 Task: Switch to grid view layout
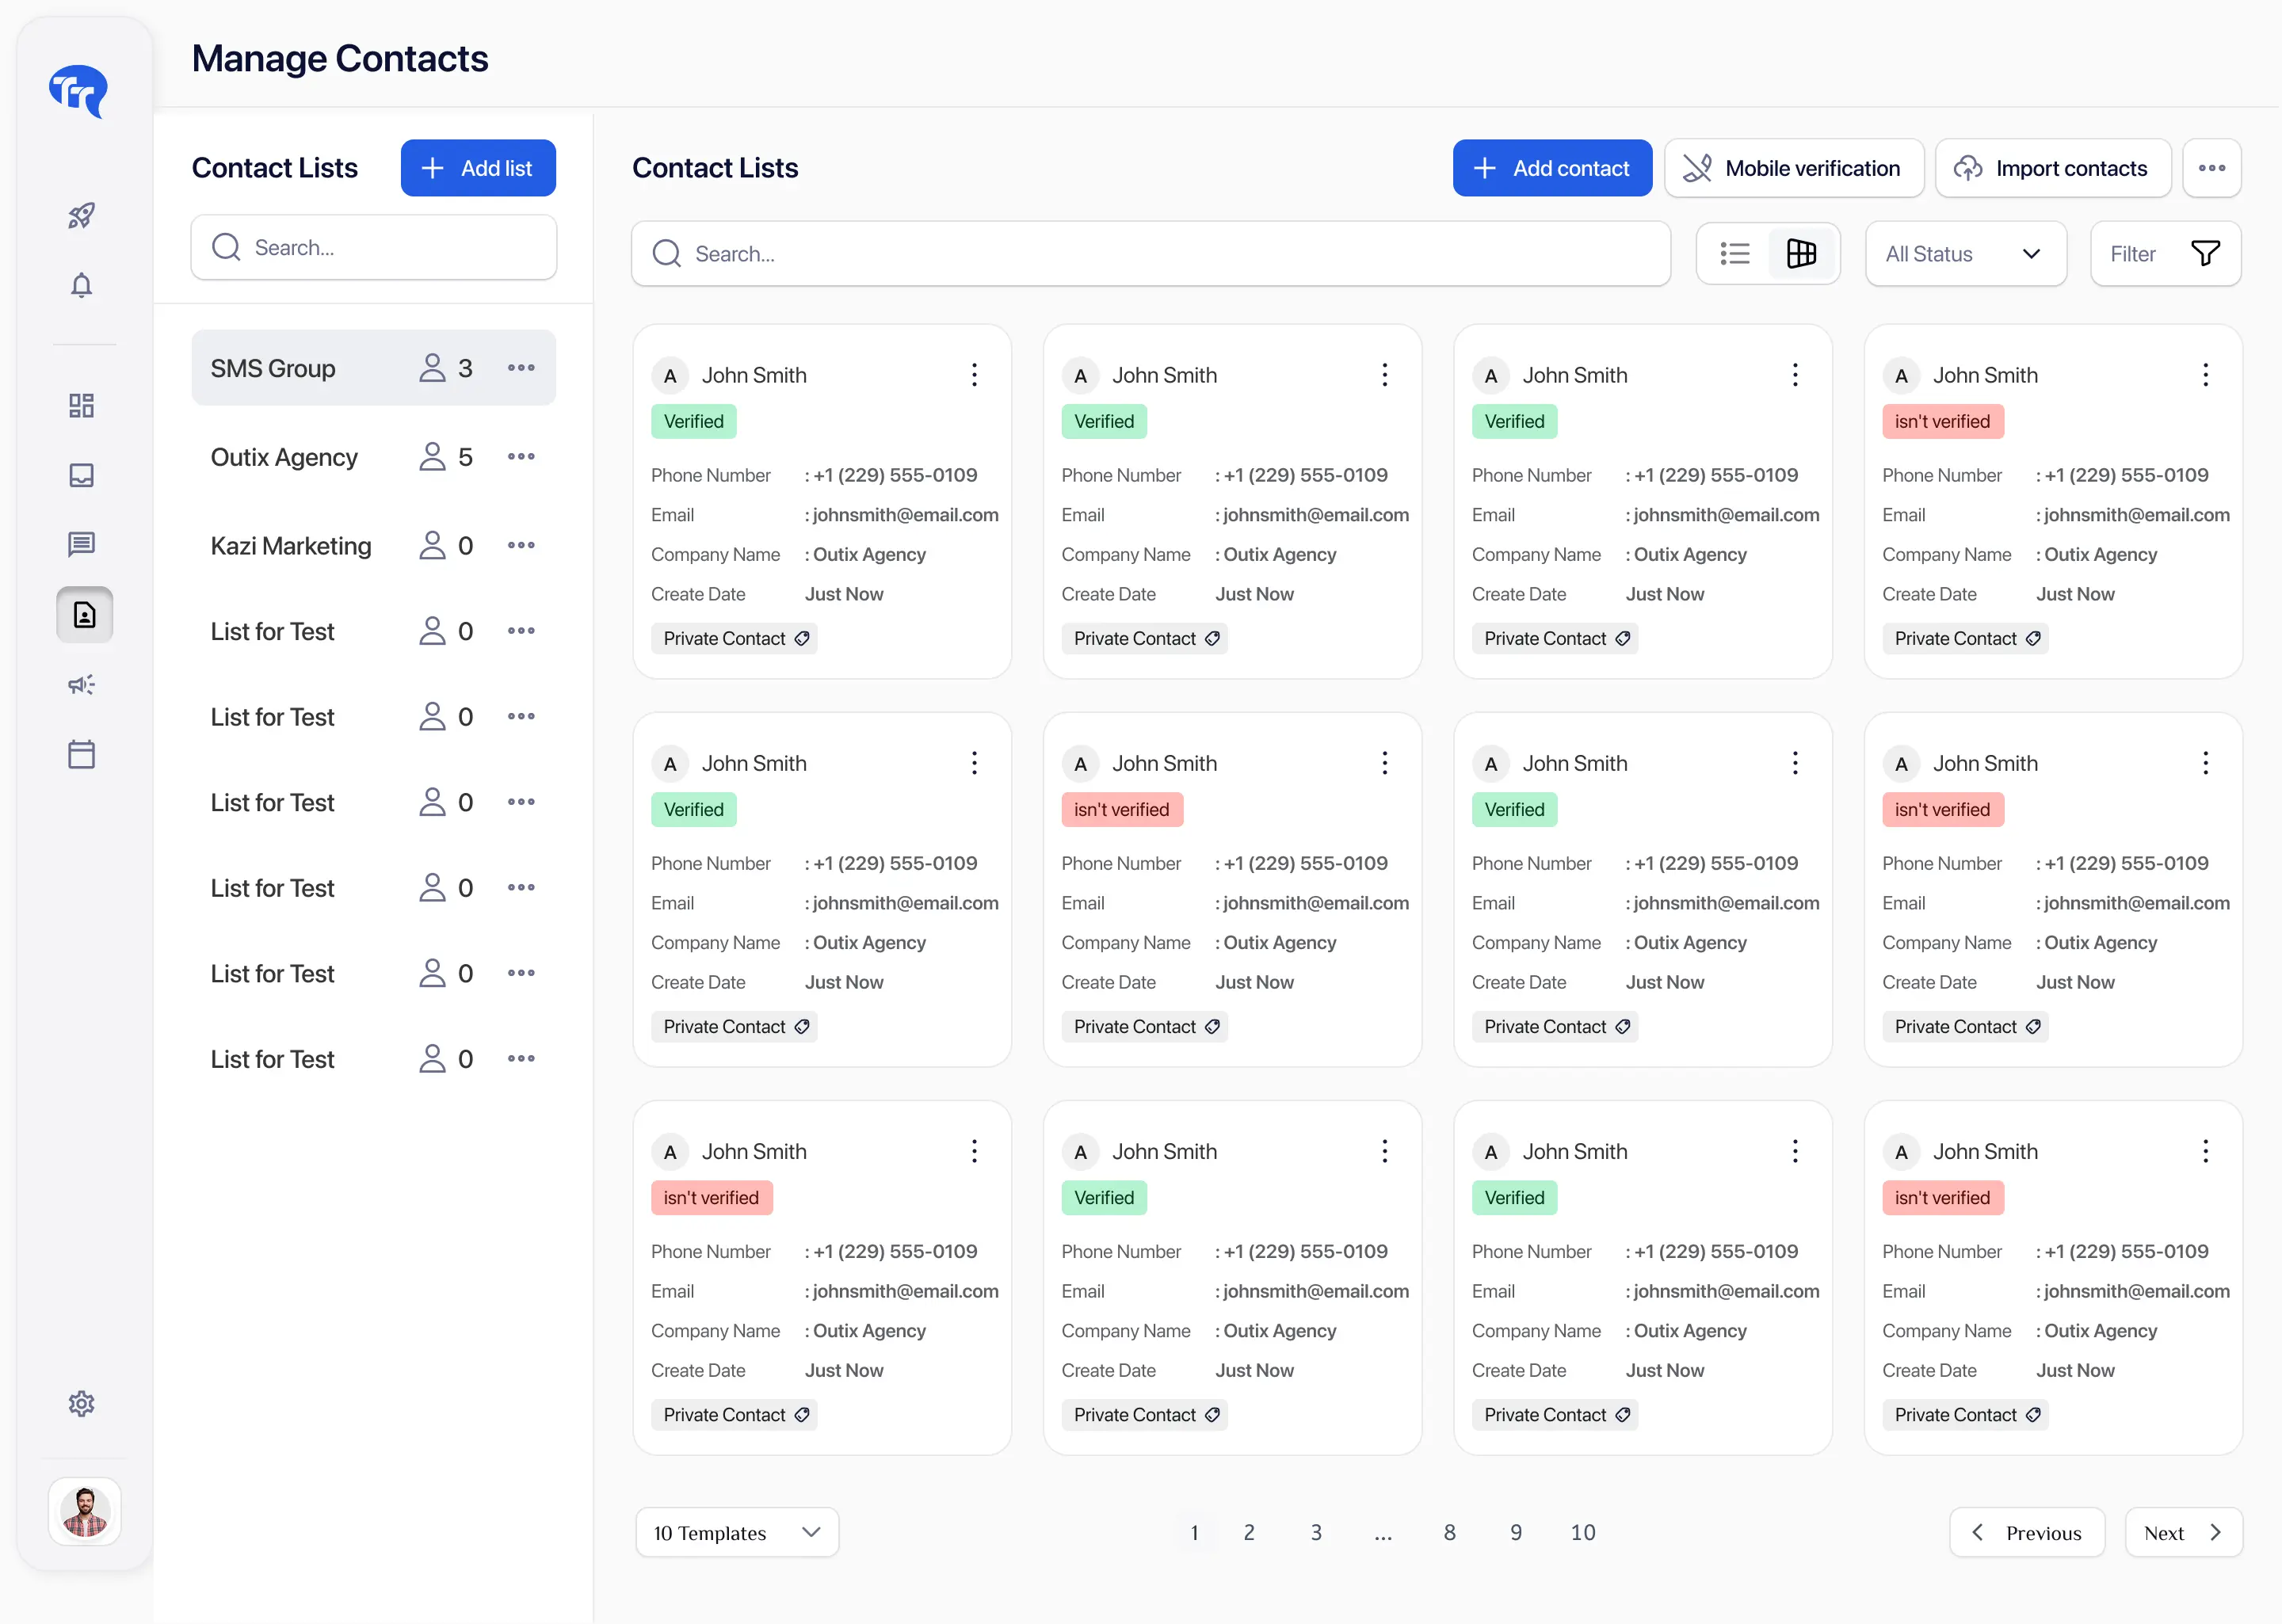1801,254
